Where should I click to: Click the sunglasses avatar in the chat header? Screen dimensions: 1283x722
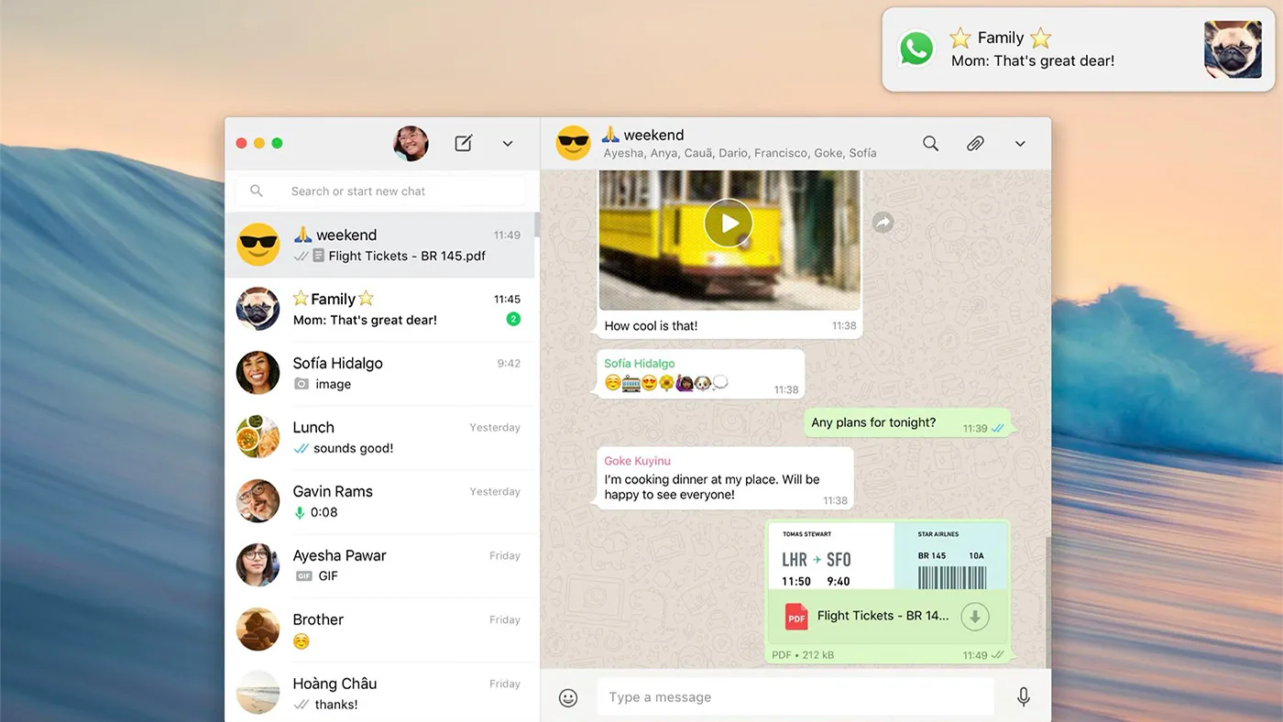point(574,143)
